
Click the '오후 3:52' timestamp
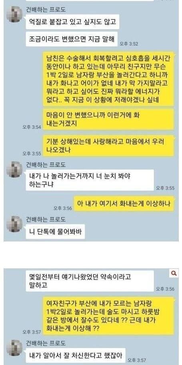click(x=129, y=44)
